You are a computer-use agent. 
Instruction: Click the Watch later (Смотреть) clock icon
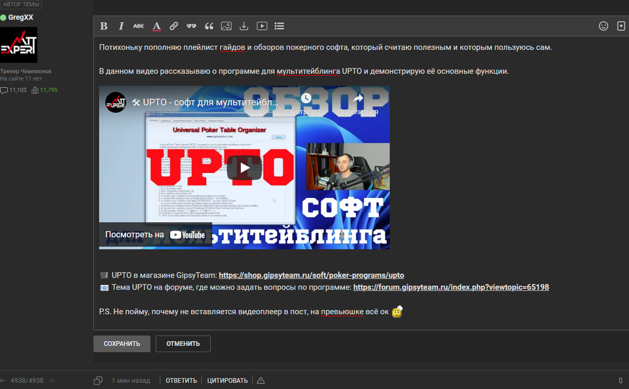coord(306,98)
